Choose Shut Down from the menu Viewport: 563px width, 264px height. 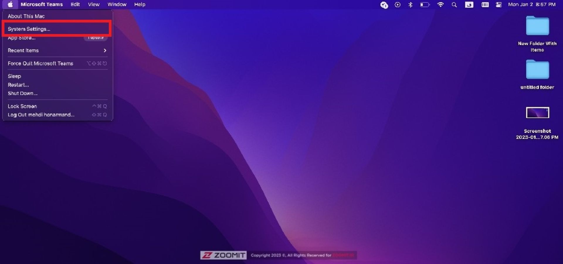[57, 93]
